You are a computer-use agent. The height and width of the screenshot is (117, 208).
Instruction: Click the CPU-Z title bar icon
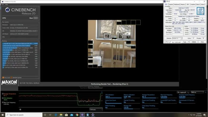(x=165, y=1)
